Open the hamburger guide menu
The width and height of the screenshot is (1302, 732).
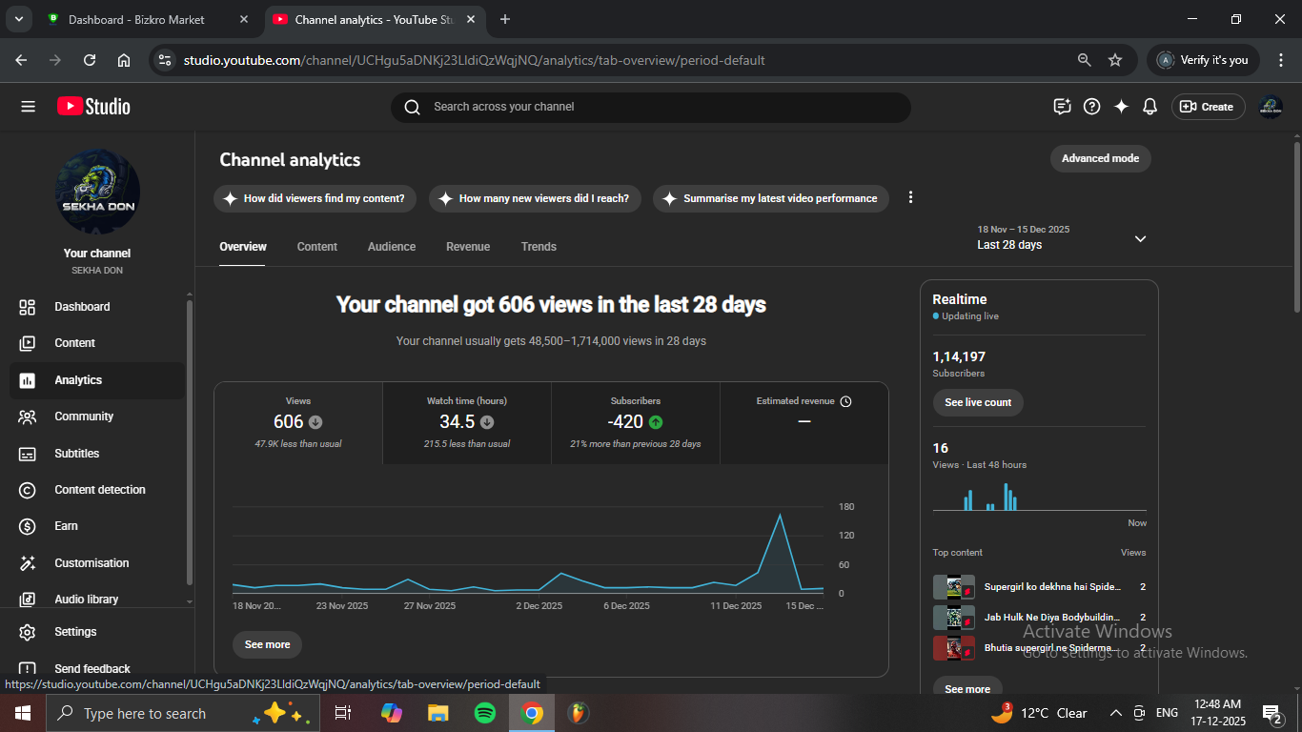click(x=28, y=107)
